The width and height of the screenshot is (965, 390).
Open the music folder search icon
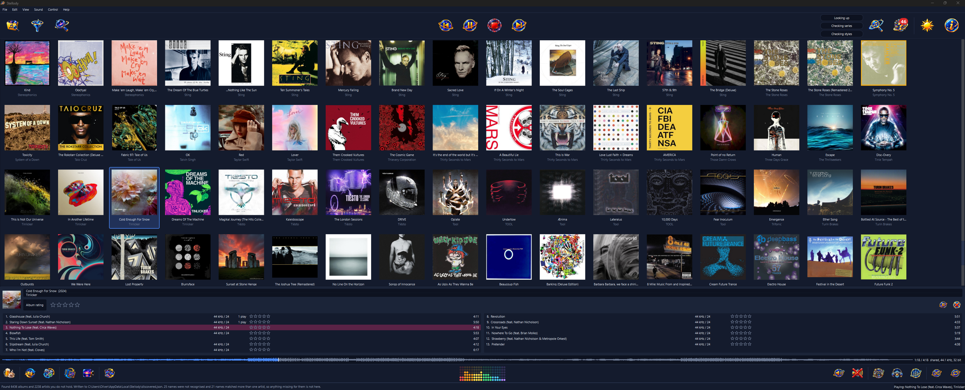click(x=12, y=25)
